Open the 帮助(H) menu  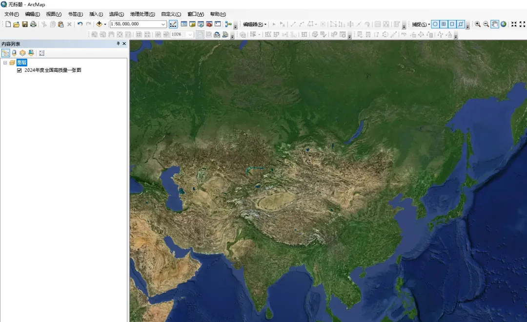(x=218, y=14)
